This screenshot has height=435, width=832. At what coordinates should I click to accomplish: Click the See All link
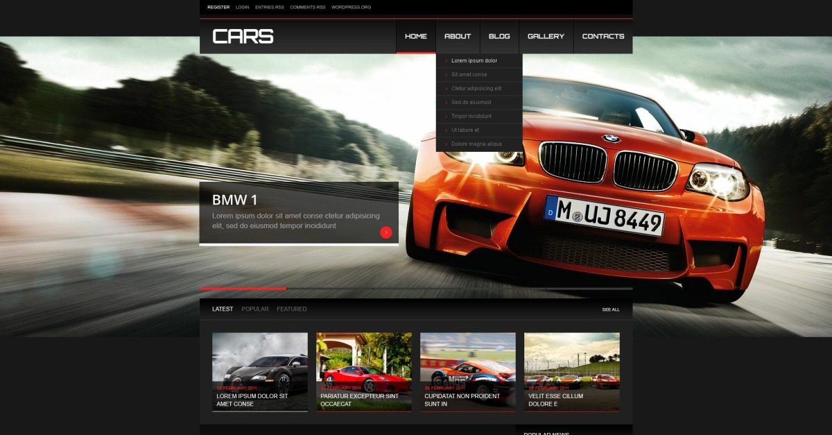tap(611, 309)
